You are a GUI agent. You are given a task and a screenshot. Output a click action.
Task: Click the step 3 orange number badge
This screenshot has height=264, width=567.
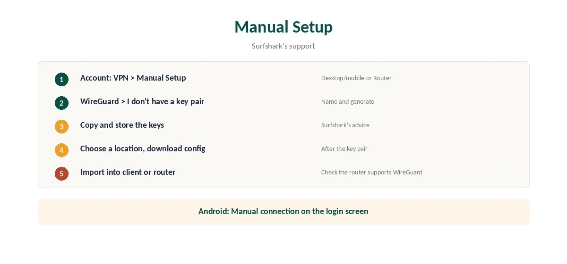tap(61, 126)
